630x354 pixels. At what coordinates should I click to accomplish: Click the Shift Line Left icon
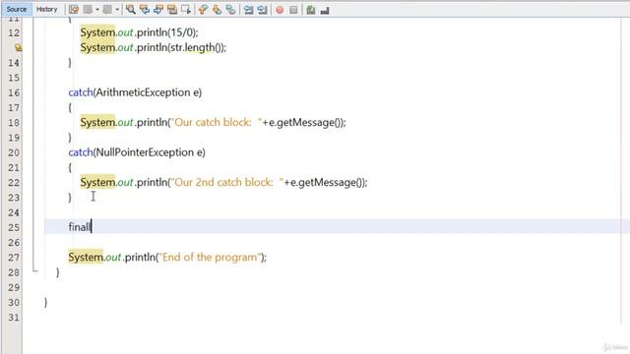pos(248,10)
